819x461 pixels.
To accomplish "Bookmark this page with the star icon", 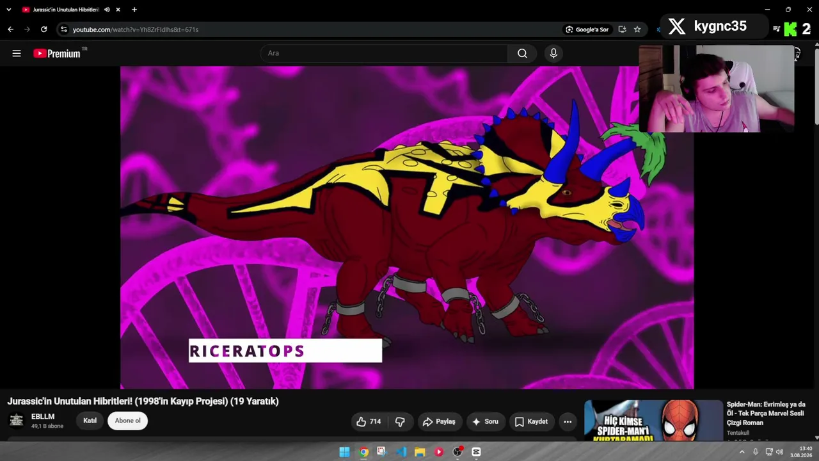I will click(x=637, y=29).
